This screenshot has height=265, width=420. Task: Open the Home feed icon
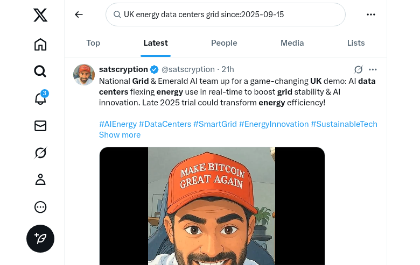pos(40,45)
